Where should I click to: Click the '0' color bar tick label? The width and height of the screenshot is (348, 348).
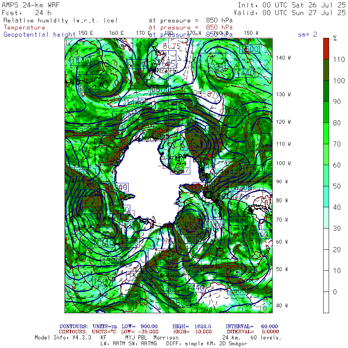click(x=335, y=292)
